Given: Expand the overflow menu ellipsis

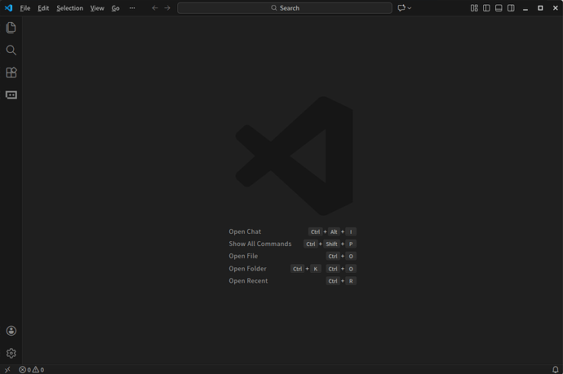Looking at the screenshot, I should coord(132,8).
